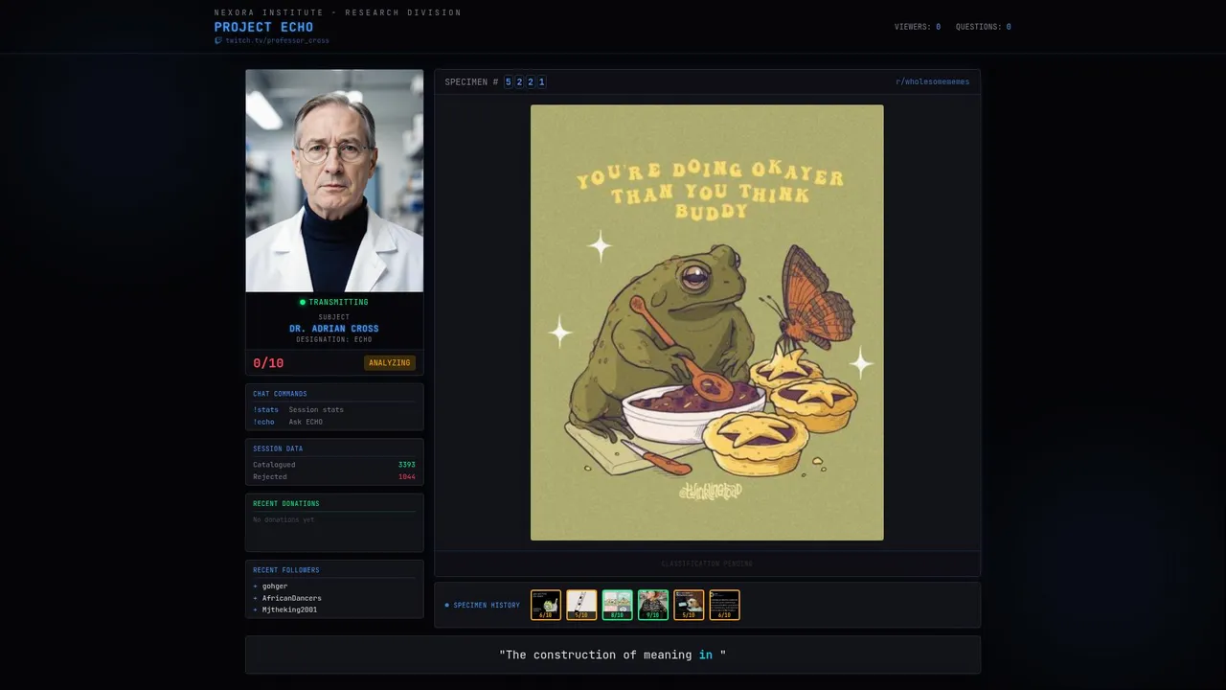Click the CHAT COMMANDS panel heading
1226x690 pixels.
coord(280,394)
